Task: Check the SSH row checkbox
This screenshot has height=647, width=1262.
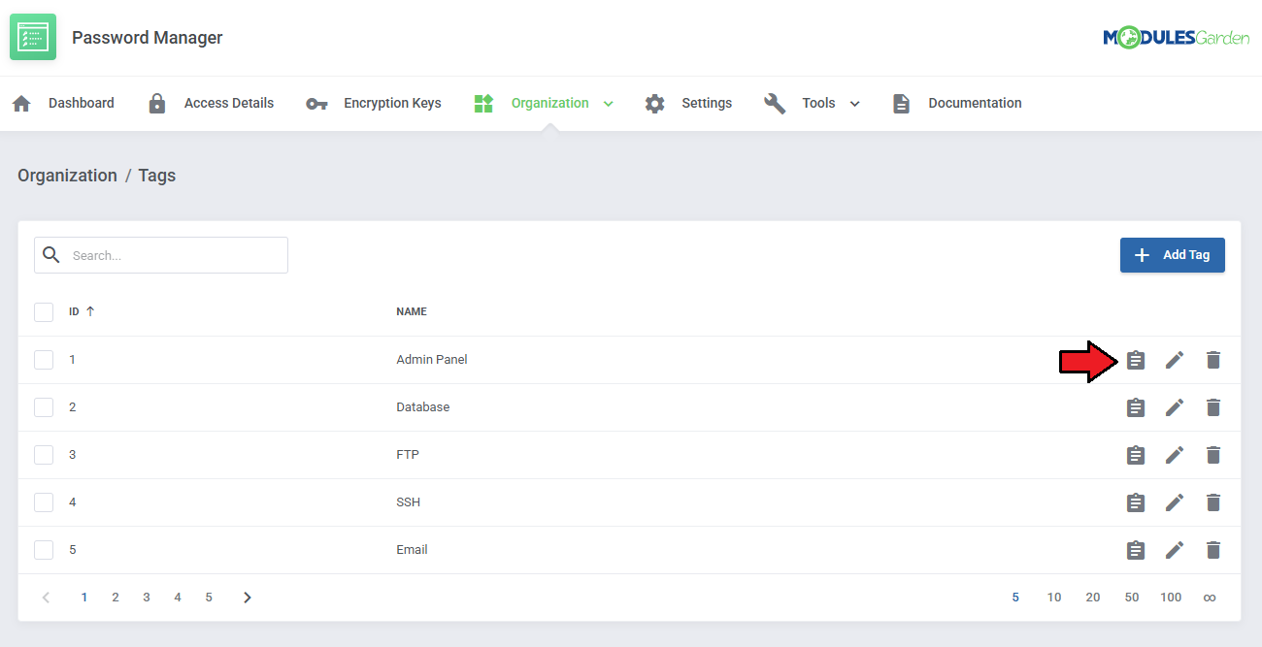Action: [x=44, y=502]
